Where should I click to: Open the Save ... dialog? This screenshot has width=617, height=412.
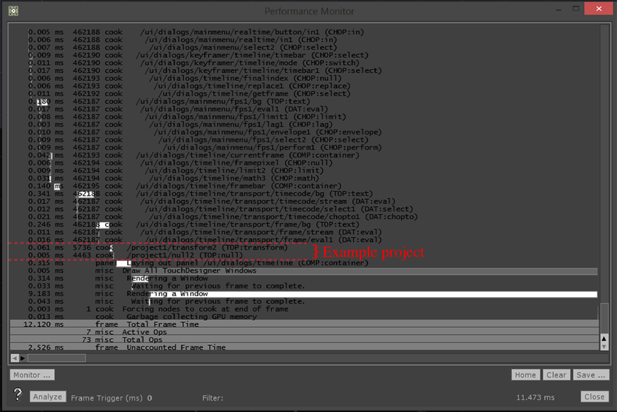tap(591, 375)
